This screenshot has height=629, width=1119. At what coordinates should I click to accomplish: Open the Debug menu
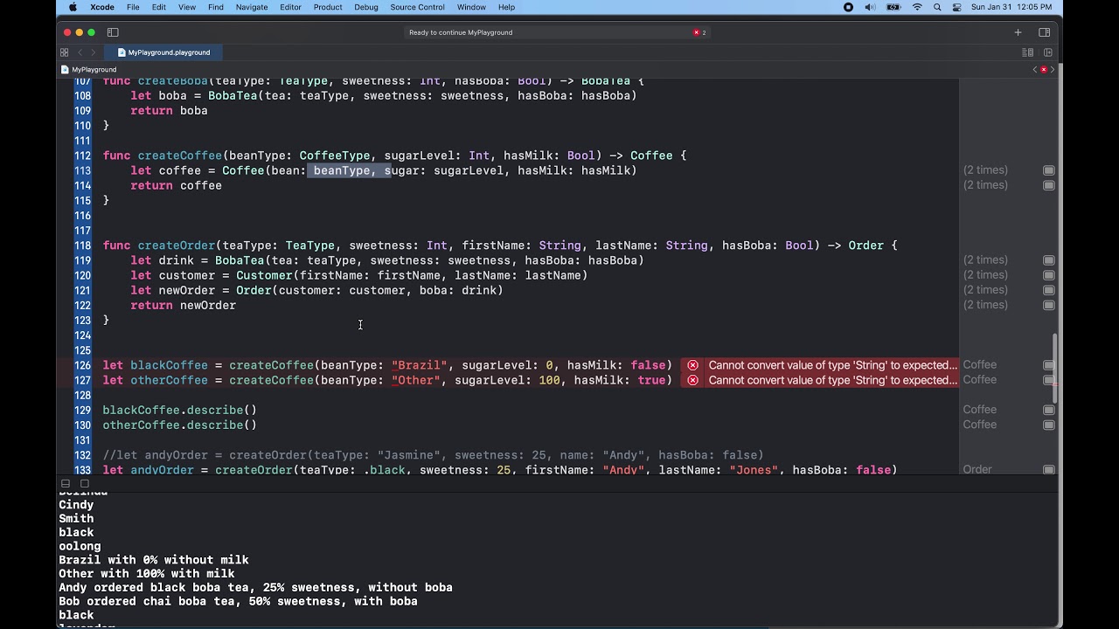click(x=366, y=7)
